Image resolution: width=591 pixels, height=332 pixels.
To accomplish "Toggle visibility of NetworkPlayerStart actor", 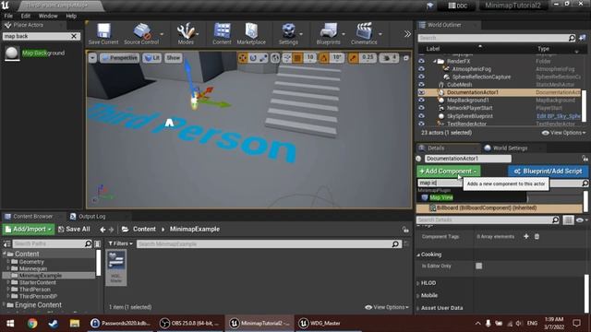I will [x=421, y=108].
